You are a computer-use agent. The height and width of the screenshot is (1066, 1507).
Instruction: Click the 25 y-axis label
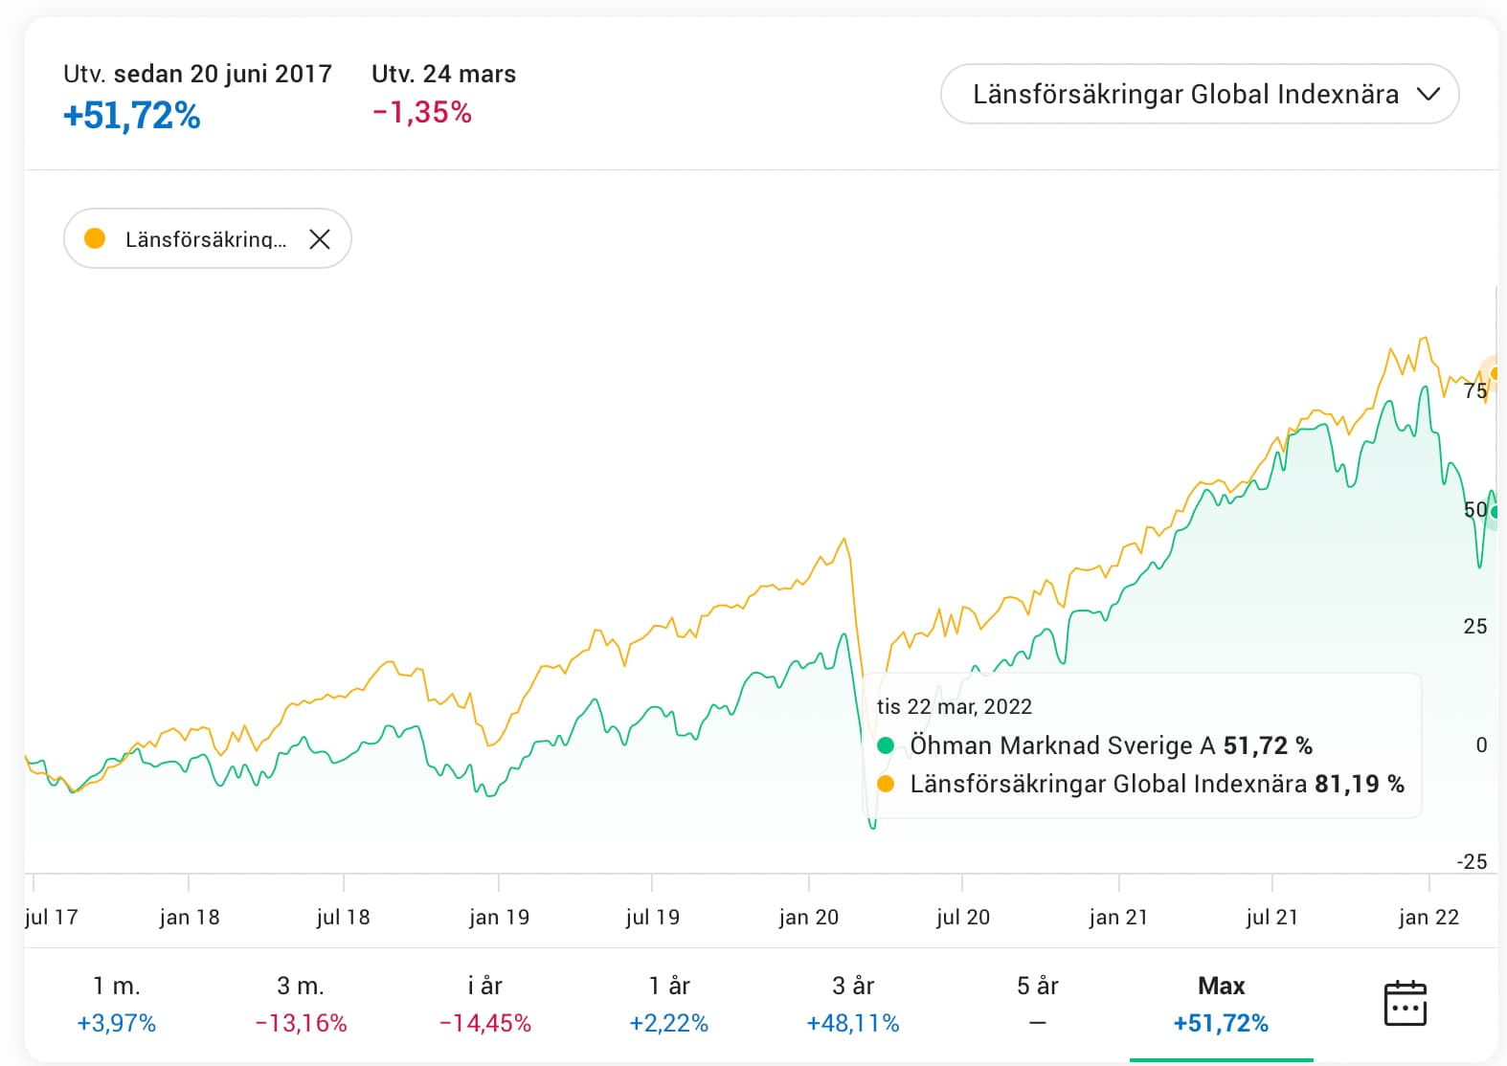pyautogui.click(x=1475, y=626)
